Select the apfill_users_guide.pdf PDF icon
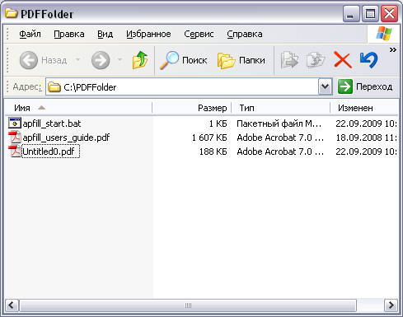Image resolution: width=403 pixels, height=317 pixels. (15, 138)
